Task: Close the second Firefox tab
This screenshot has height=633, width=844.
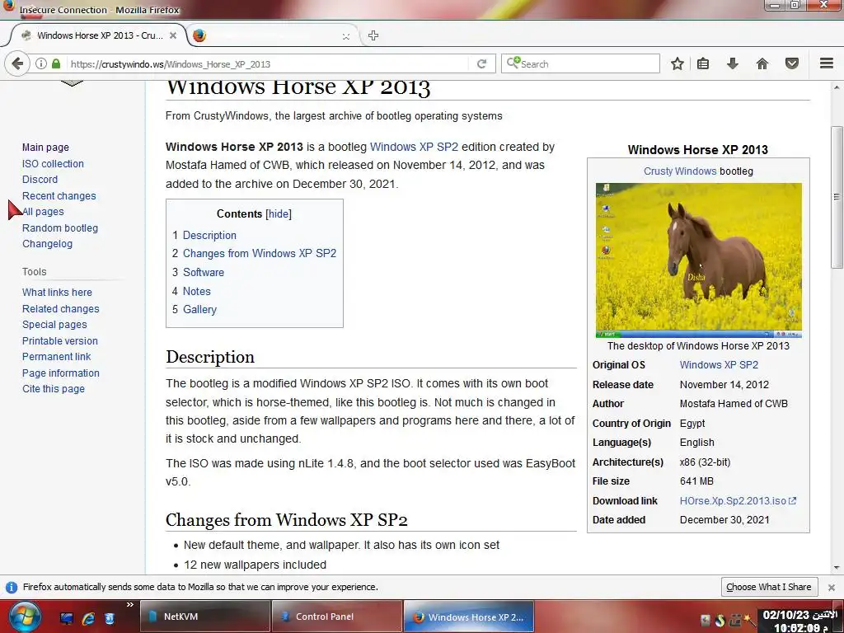Action: [345, 36]
